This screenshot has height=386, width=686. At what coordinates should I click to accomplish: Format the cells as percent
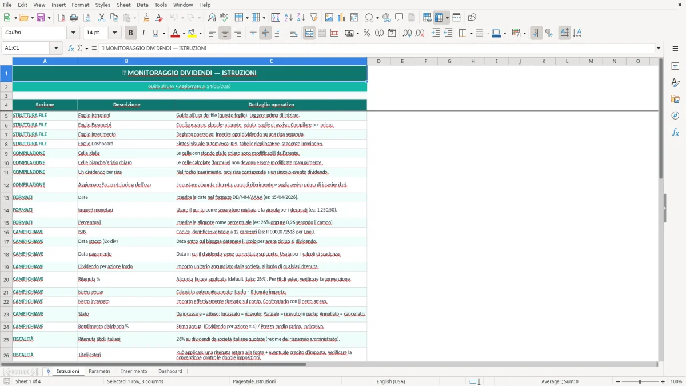pos(367,33)
